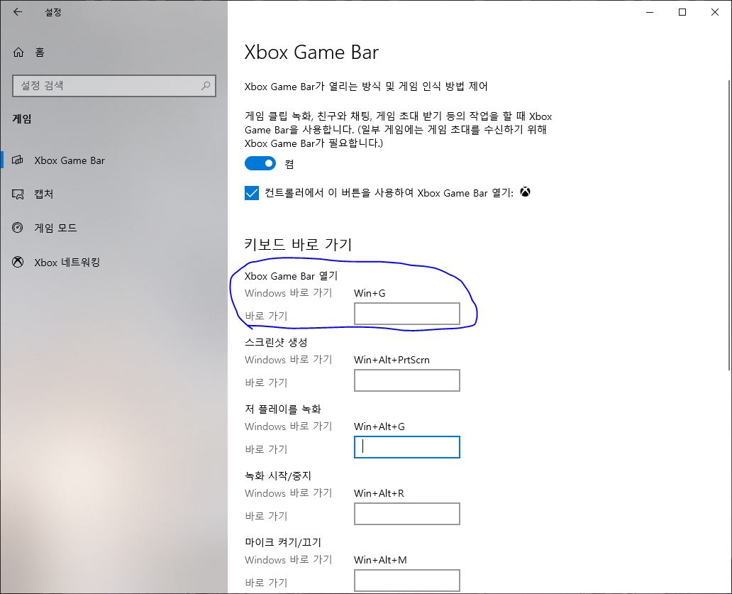This screenshot has height=594, width=732.
Task: Click the Win+Alt+G shortcut text
Action: [379, 427]
